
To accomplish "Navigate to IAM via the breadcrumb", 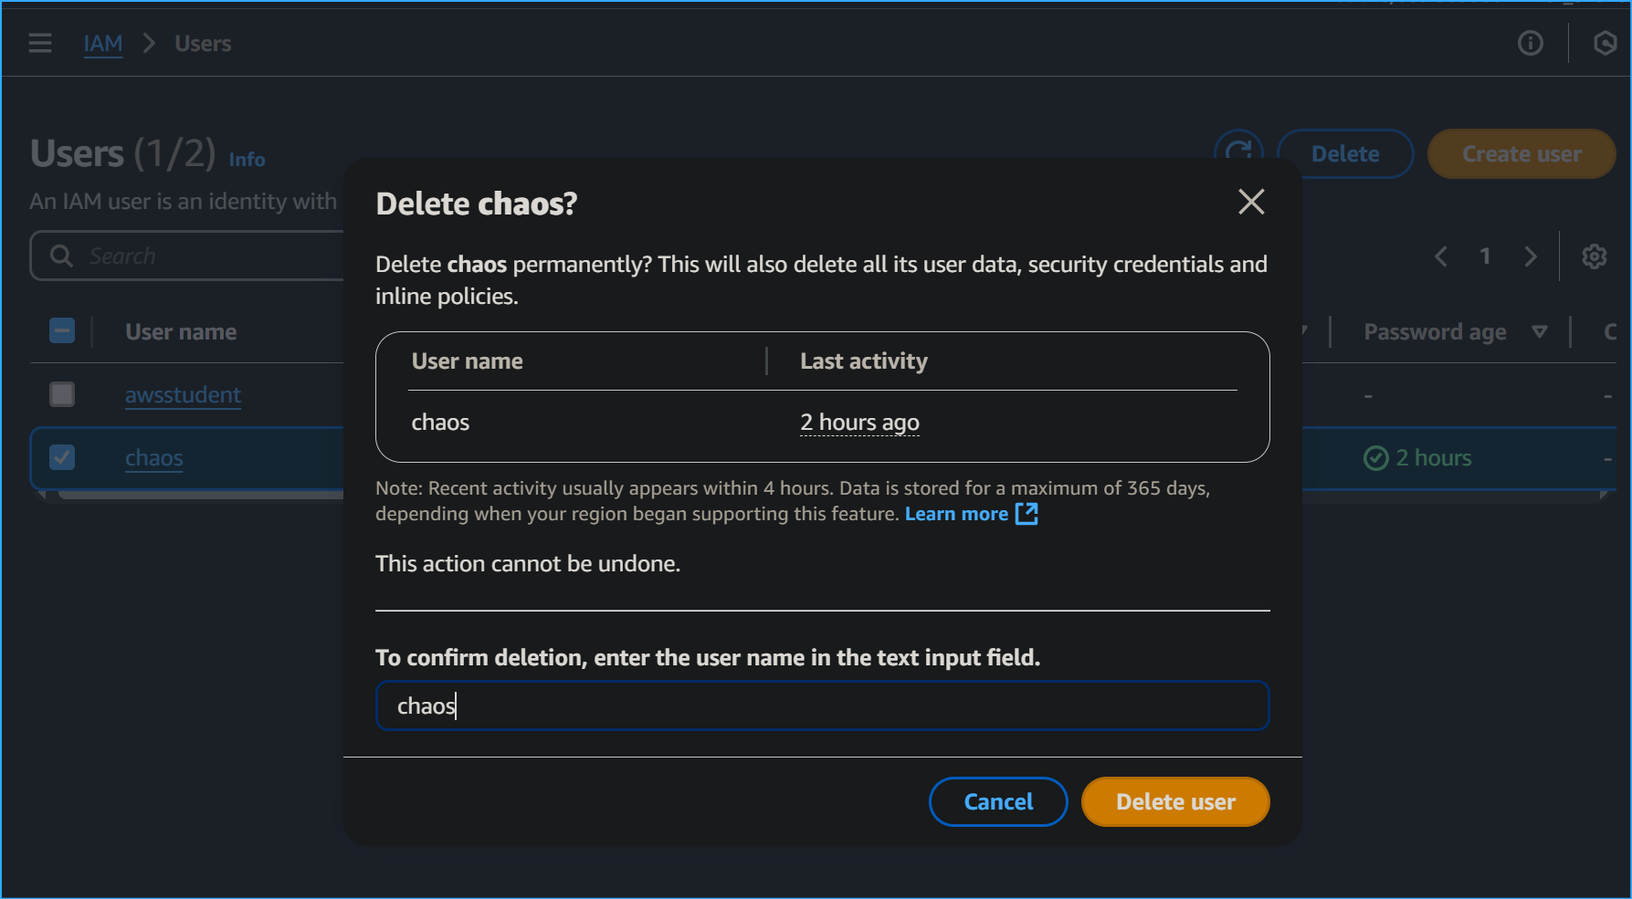I will (x=103, y=43).
